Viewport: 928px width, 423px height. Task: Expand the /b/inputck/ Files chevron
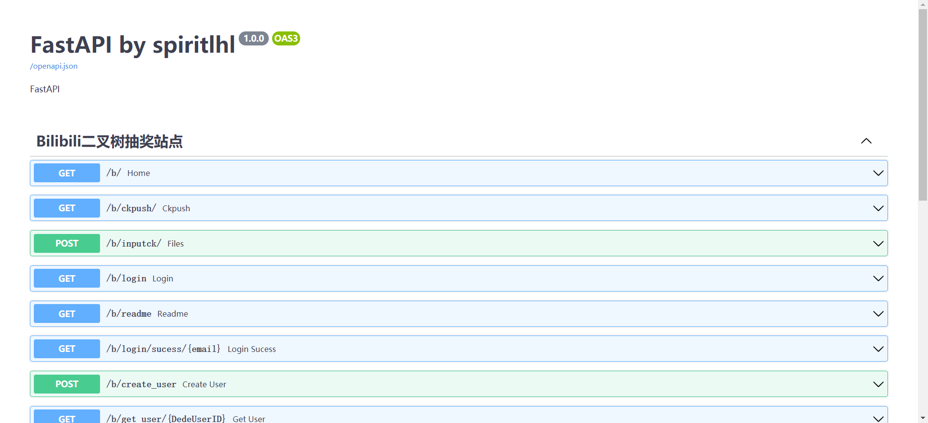878,244
